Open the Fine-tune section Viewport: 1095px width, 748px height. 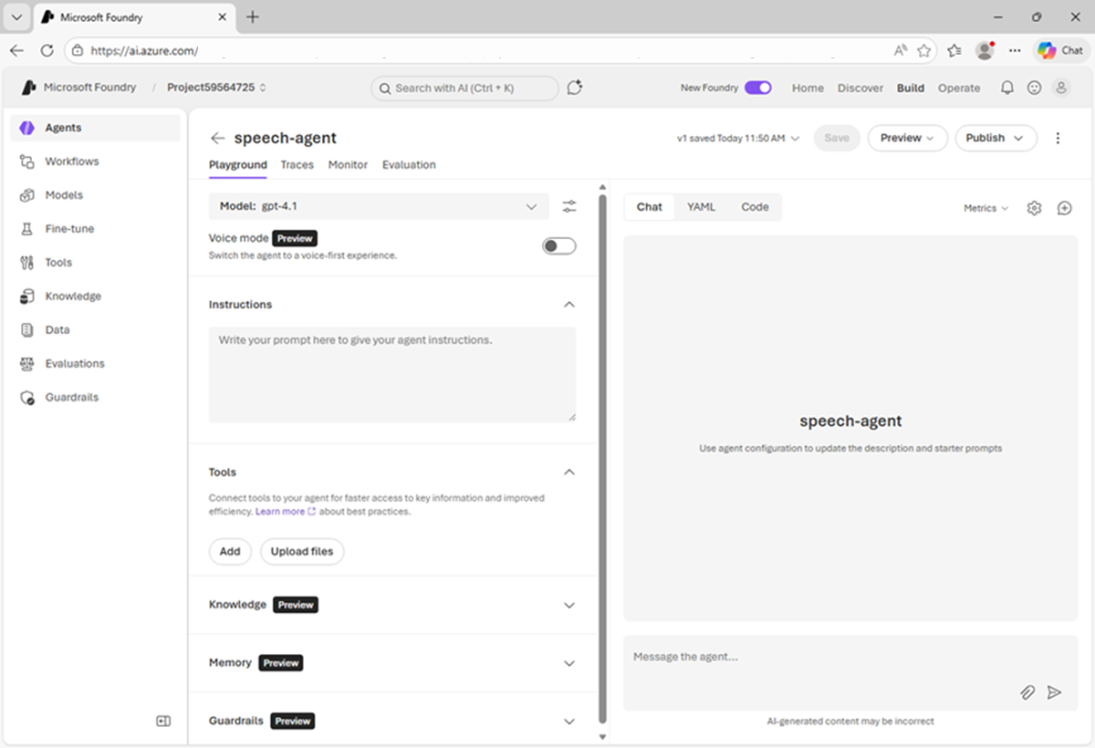click(x=70, y=228)
